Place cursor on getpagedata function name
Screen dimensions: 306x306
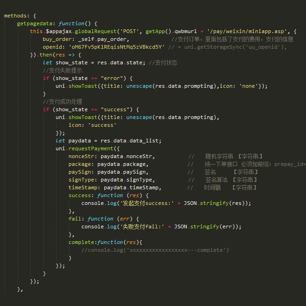coord(34,23)
